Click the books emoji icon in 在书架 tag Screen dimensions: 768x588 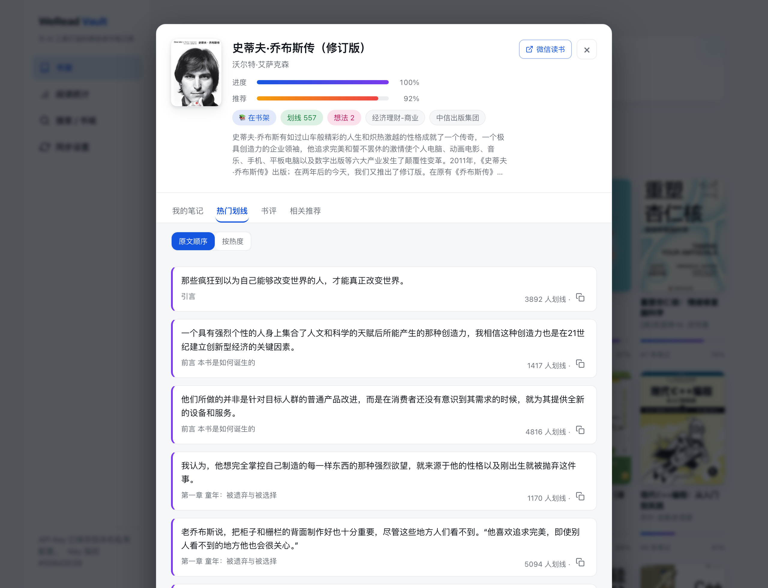click(242, 118)
